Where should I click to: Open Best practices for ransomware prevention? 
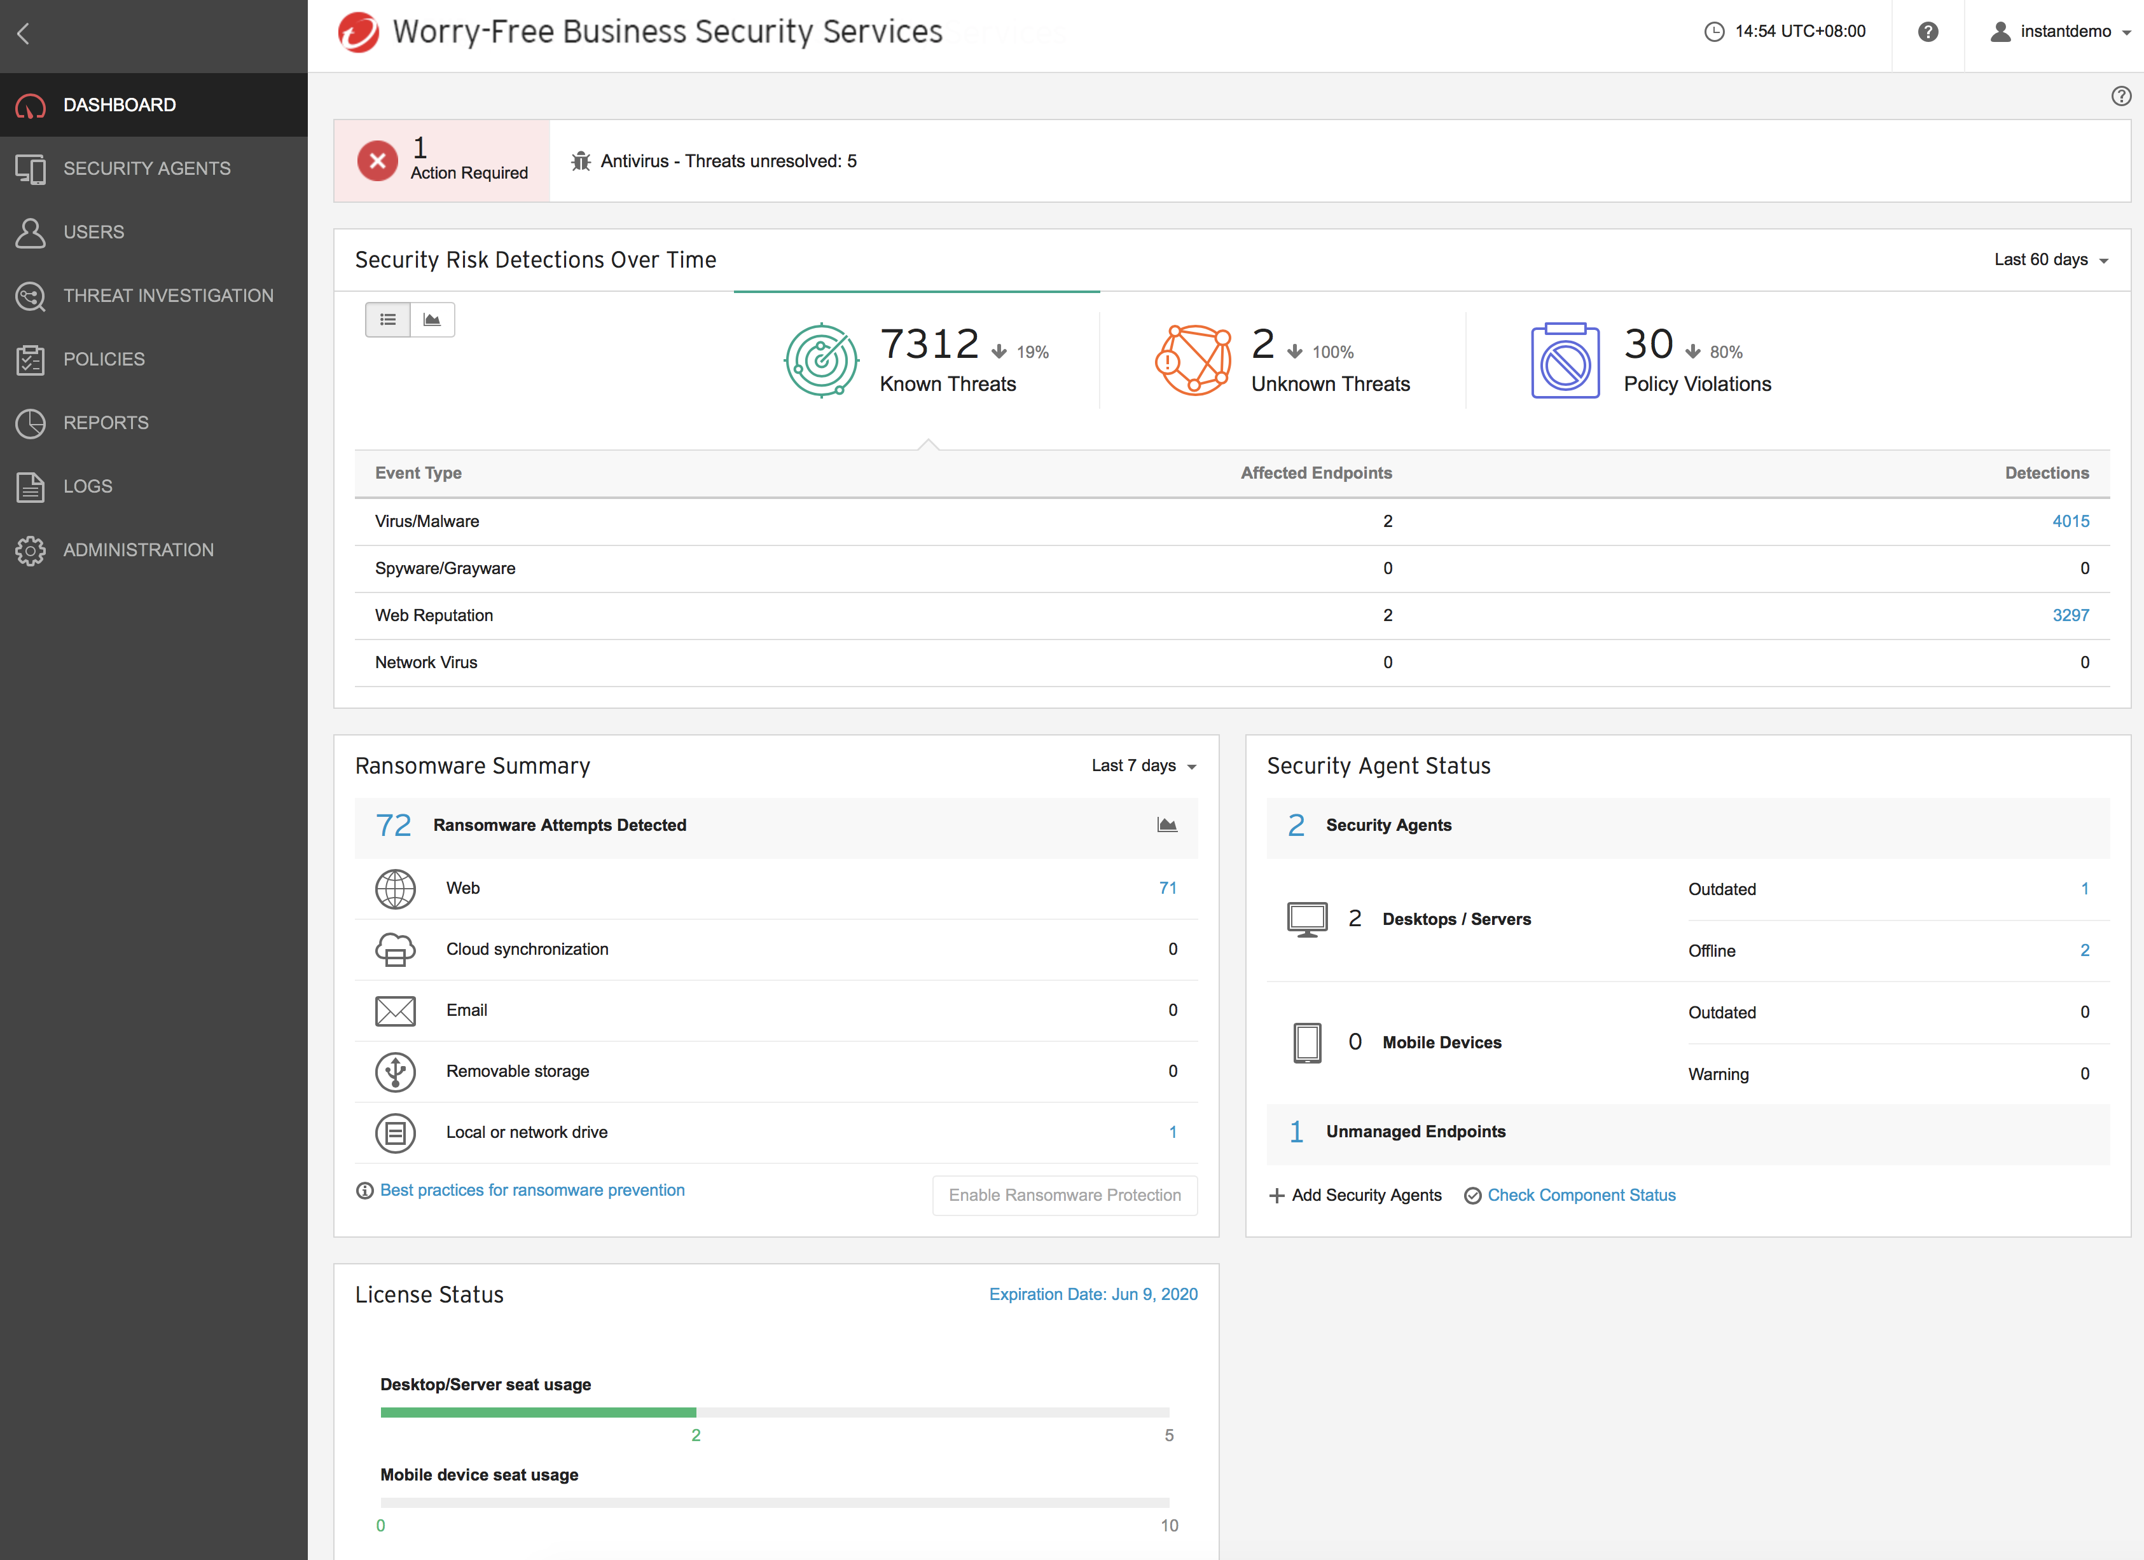tap(532, 1191)
